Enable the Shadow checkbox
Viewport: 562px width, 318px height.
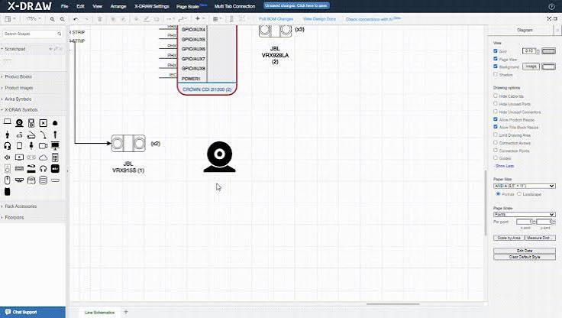(x=496, y=74)
